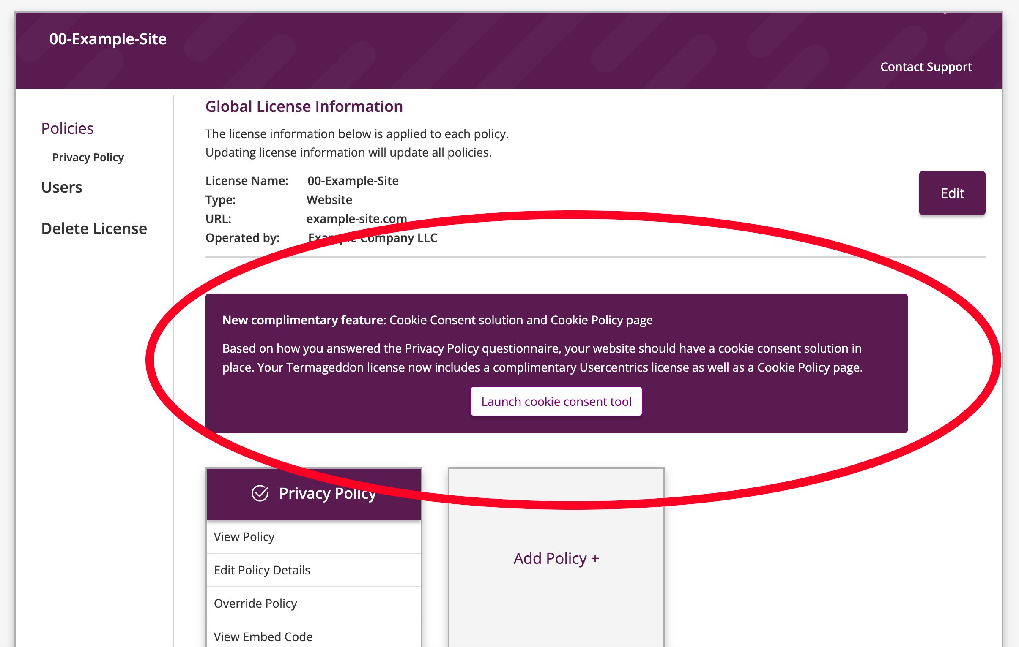Click the example-site.com URL value
This screenshot has height=647, width=1019.
tap(356, 218)
